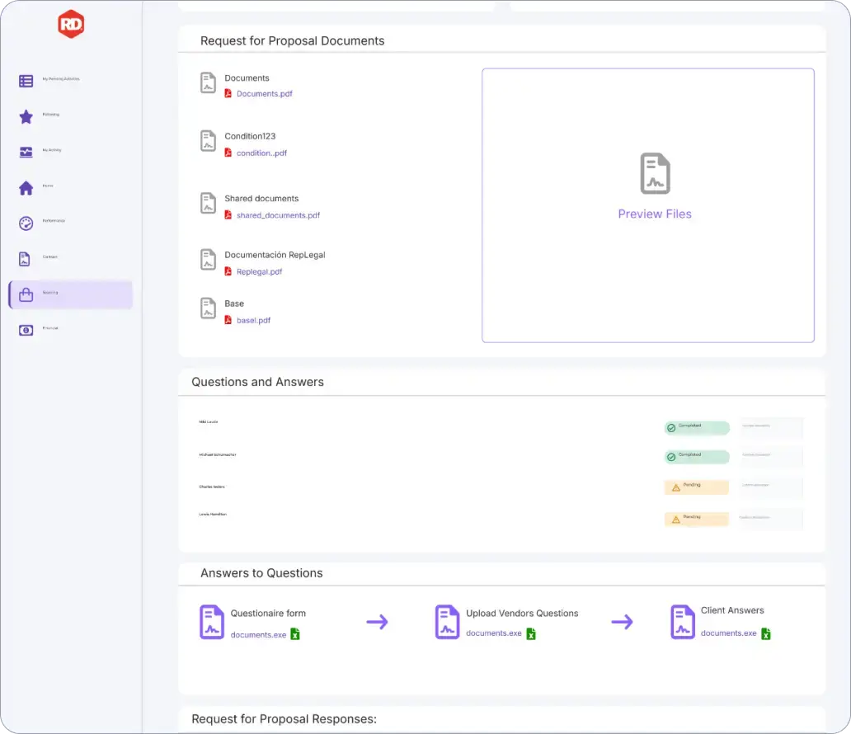Click the Client Answers label
The height and width of the screenshot is (734, 851).
[x=732, y=610]
